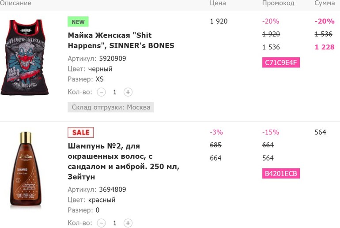The height and width of the screenshot is (228, 340).
Task: Click minus button for the shampoo quantity
Action: pos(101,223)
